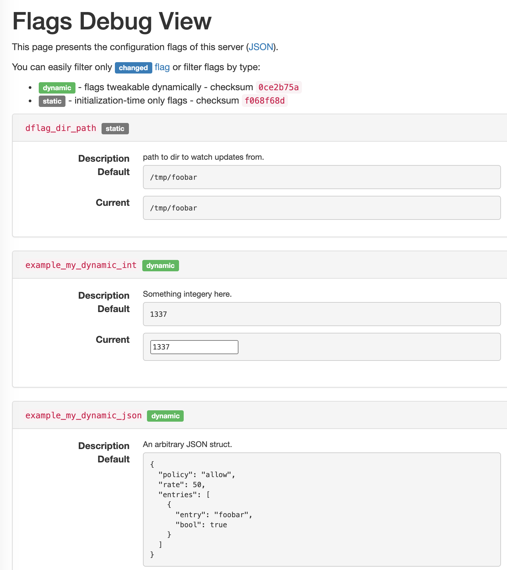
Task: Click the dynamic badge beside example_my_dynamic_json
Action: tap(165, 416)
